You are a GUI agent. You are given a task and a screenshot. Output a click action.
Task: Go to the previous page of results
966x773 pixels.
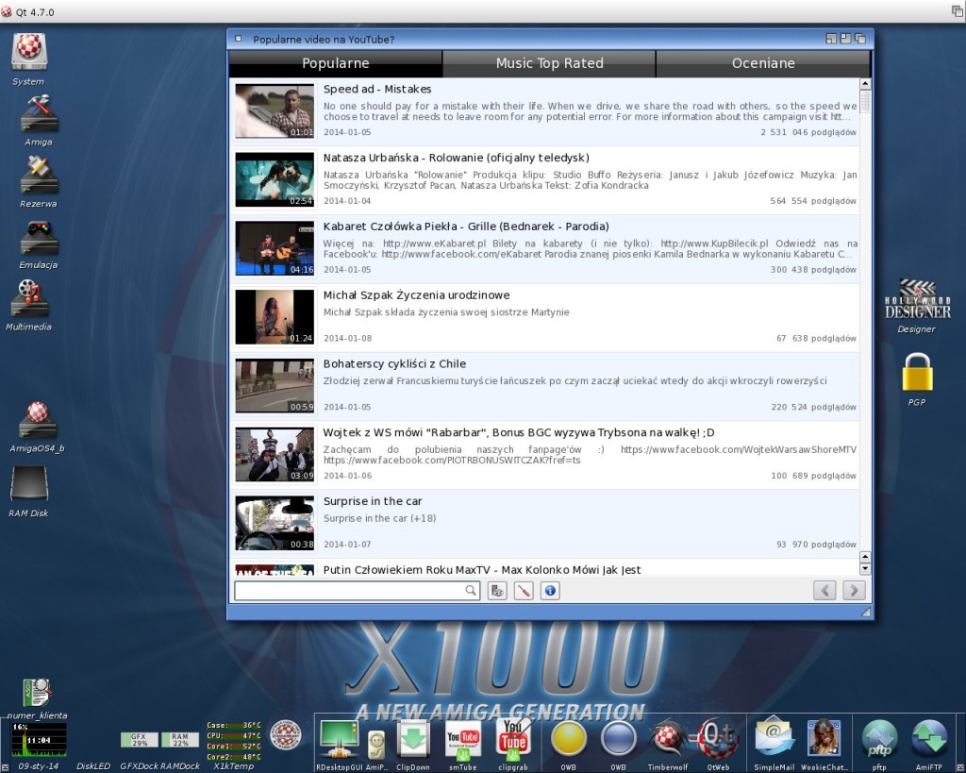[824, 591]
